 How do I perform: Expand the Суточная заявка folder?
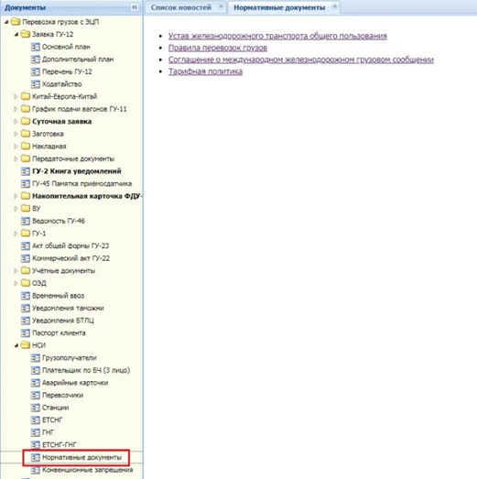click(16, 122)
